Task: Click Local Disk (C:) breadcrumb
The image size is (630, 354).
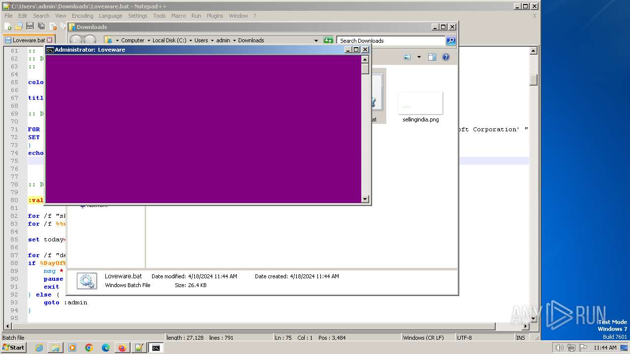Action: (169, 40)
